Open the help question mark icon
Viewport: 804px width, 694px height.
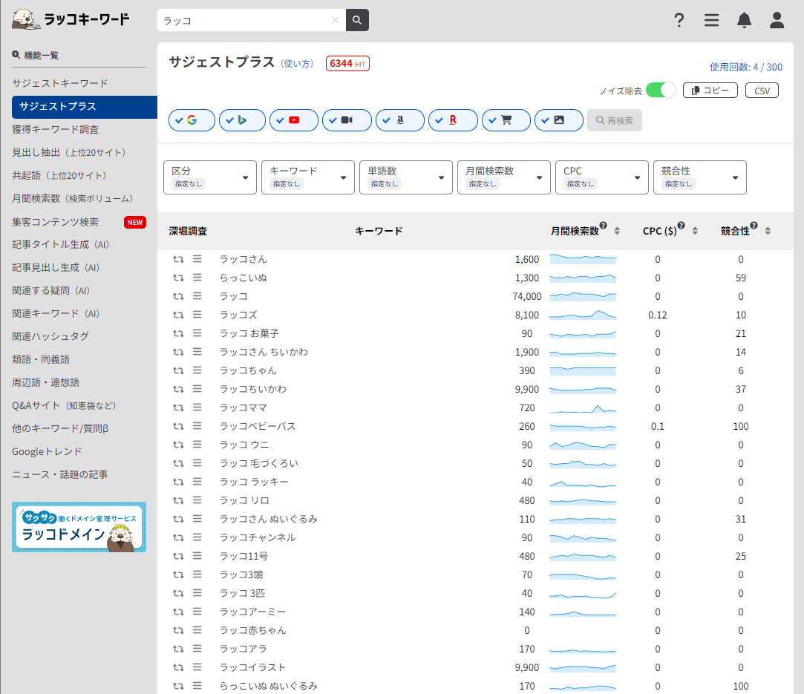pyautogui.click(x=679, y=20)
